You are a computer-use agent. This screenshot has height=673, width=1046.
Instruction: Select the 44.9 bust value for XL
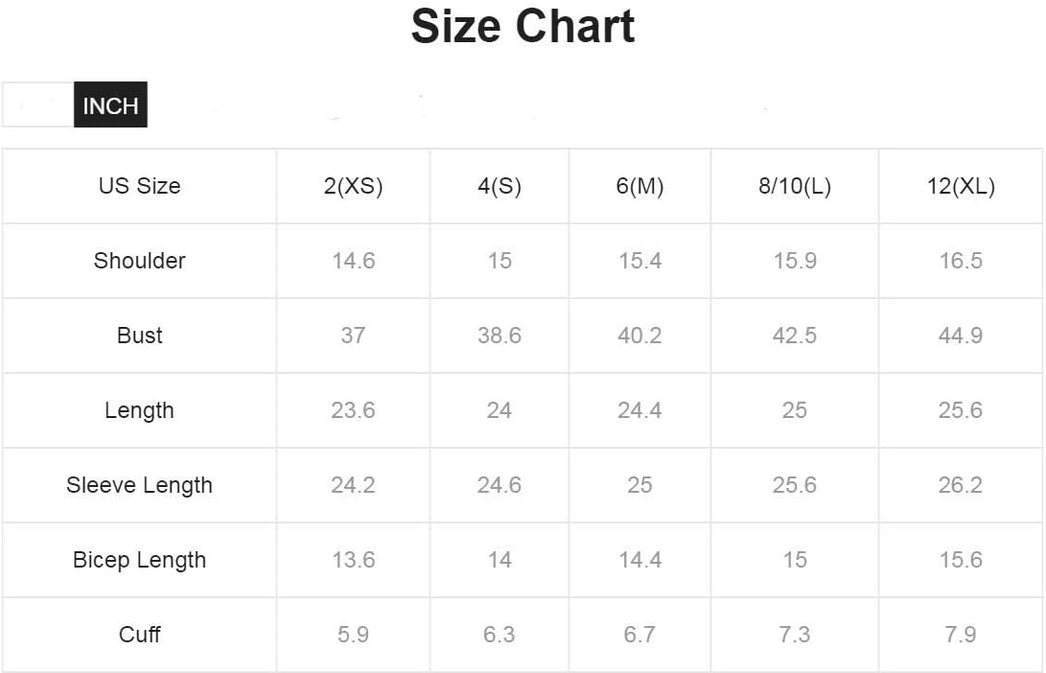(x=961, y=336)
